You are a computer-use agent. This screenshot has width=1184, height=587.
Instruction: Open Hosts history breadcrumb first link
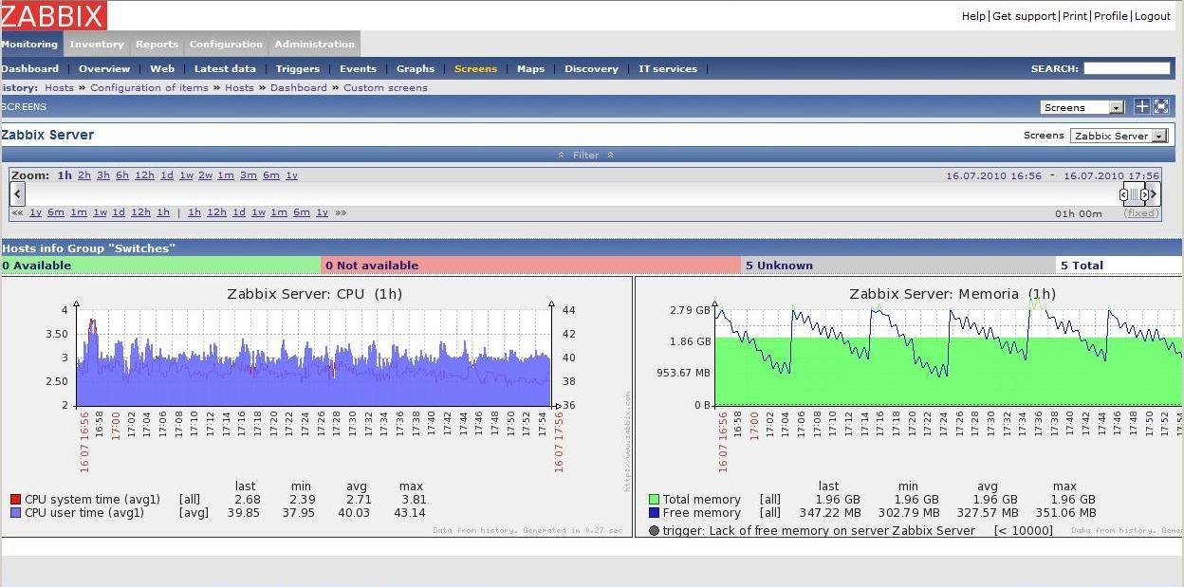point(59,87)
